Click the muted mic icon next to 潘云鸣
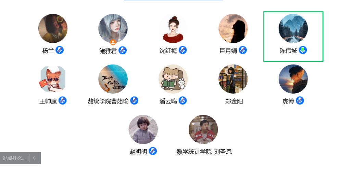The width and height of the screenshot is (353, 179). tap(183, 101)
